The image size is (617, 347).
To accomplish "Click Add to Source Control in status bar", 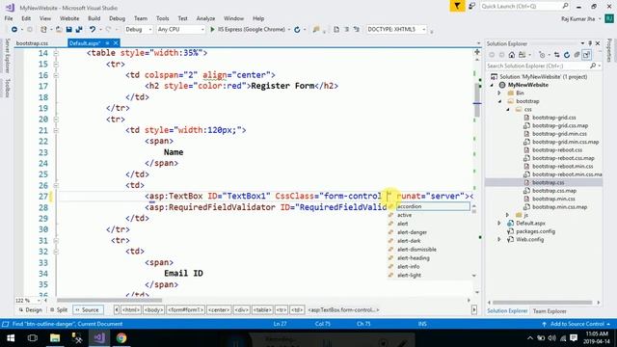I will [x=577, y=324].
